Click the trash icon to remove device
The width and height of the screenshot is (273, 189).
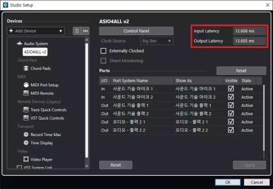[x=77, y=31]
